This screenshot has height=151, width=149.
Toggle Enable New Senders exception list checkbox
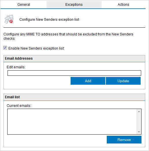click(x=5, y=48)
